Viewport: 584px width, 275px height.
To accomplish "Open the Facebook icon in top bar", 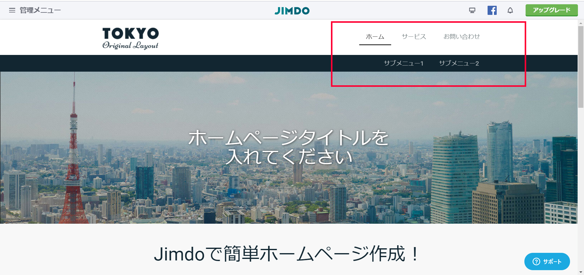I will point(492,10).
